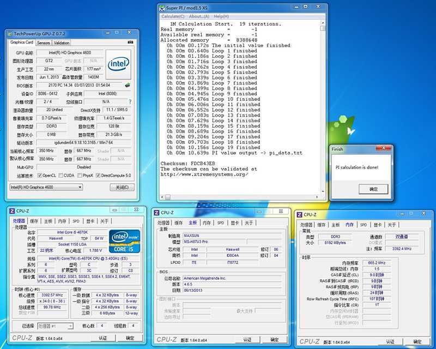Click 认证 in the processor CPU-Z window
The width and height of the screenshot is (436, 349).
[x=102, y=338]
